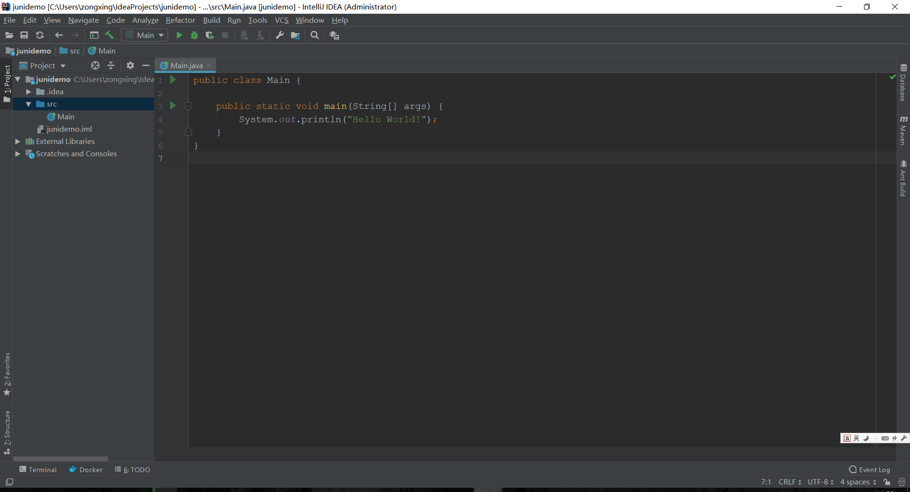910x492 pixels.
Task: Open Search Everywhere magnifier icon
Action: (315, 35)
